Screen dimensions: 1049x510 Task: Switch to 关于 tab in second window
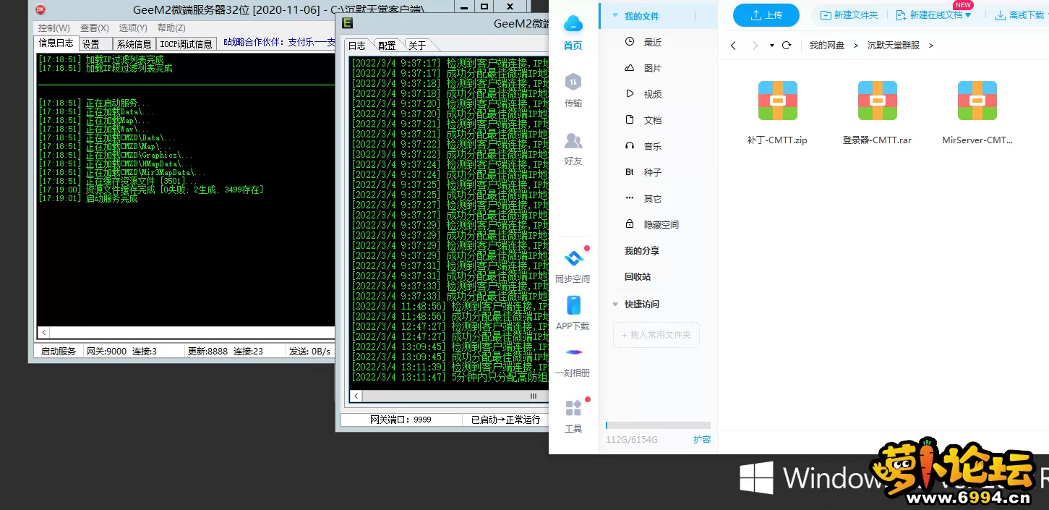(x=418, y=46)
